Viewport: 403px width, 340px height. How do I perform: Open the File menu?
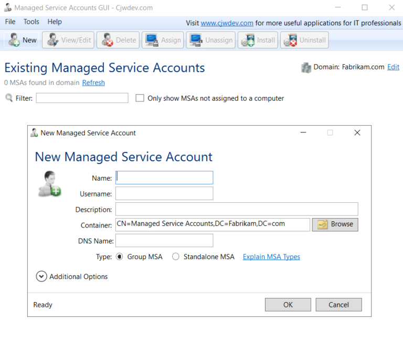tap(10, 22)
